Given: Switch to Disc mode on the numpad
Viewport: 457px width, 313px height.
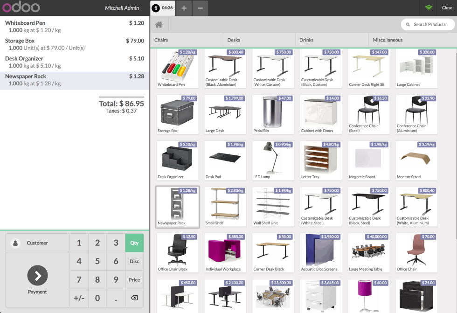Looking at the screenshot, I should (134, 261).
